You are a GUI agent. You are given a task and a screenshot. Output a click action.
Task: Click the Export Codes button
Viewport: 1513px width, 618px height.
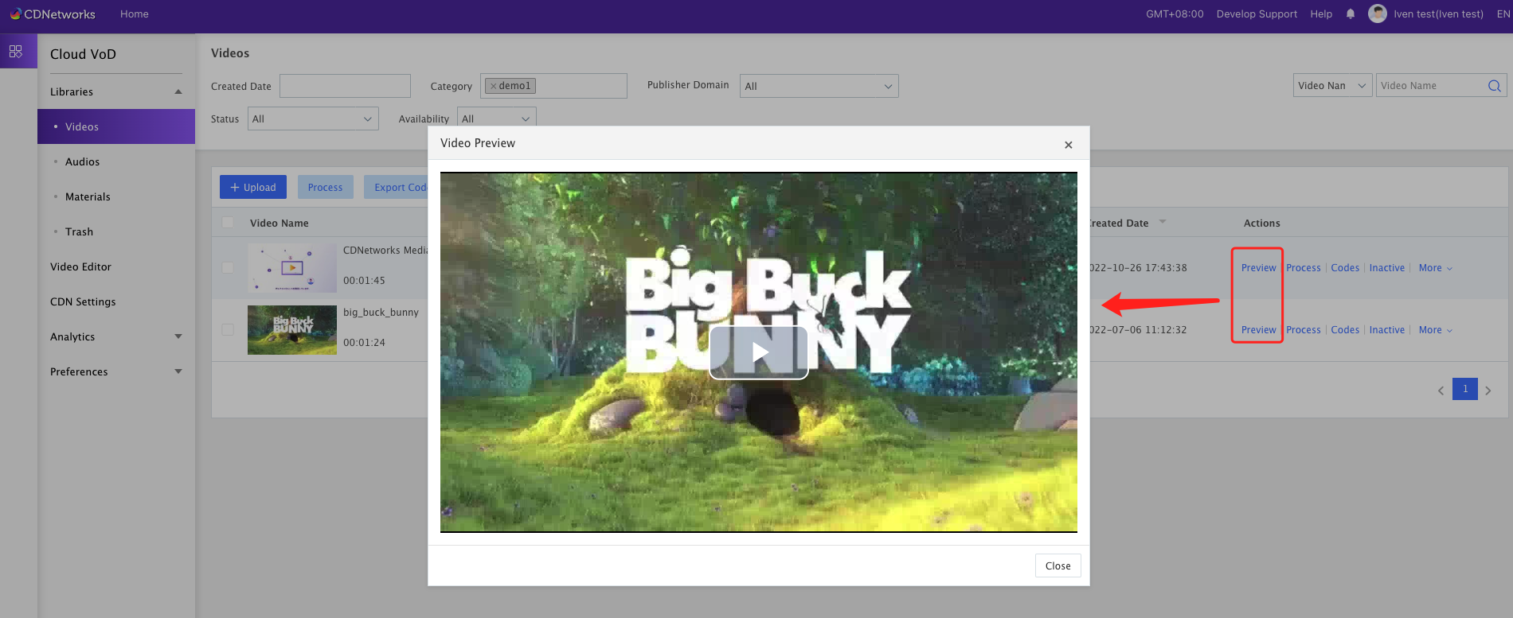(397, 187)
